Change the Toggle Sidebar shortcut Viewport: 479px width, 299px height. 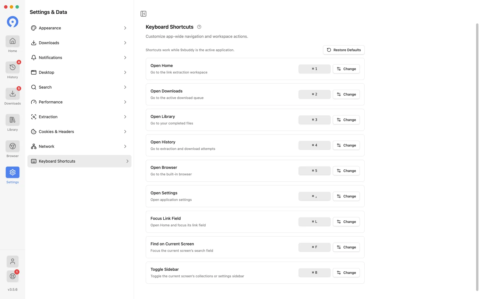tap(346, 273)
